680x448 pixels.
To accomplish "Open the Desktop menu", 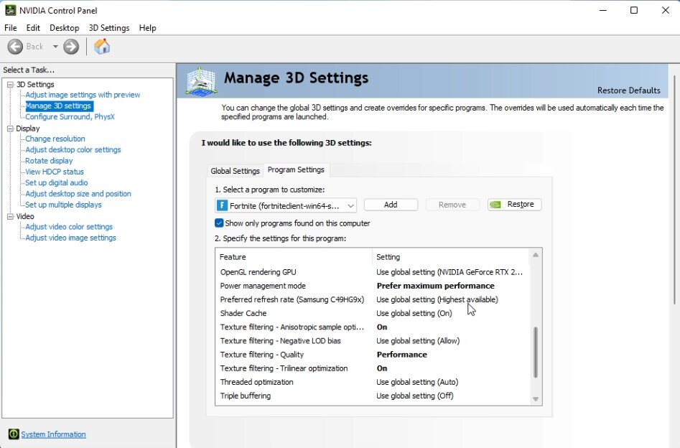I will [x=64, y=28].
